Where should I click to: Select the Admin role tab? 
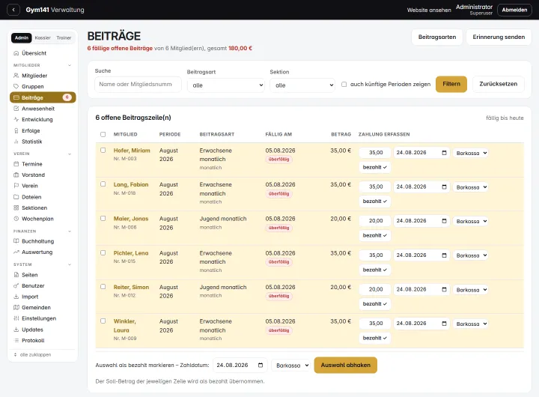(22, 38)
